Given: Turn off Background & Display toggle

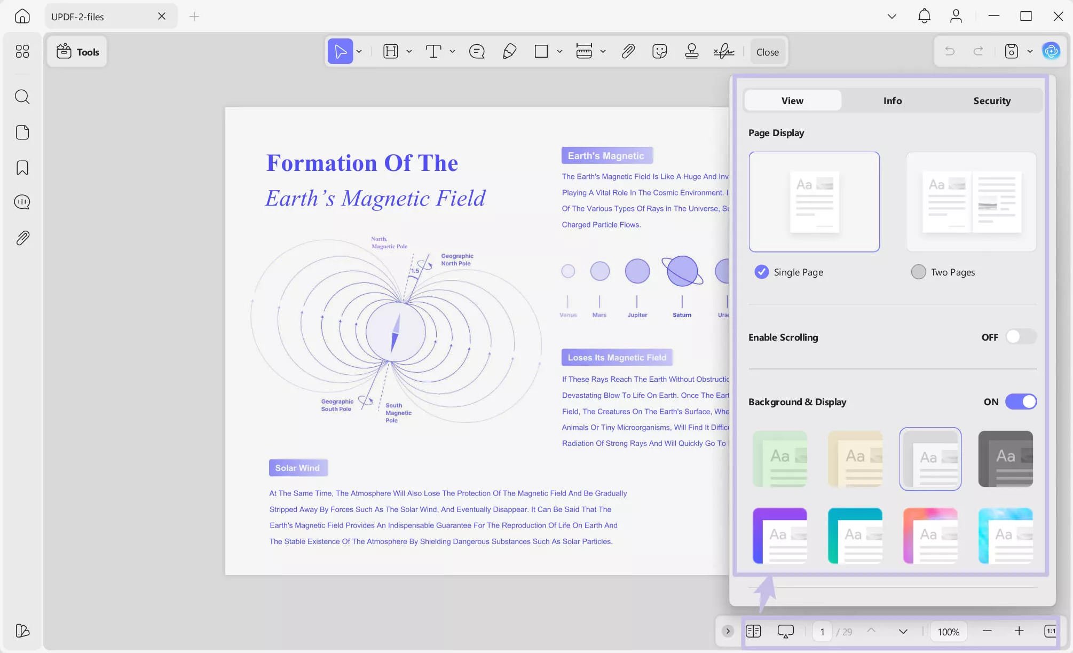Looking at the screenshot, I should [x=1020, y=402].
